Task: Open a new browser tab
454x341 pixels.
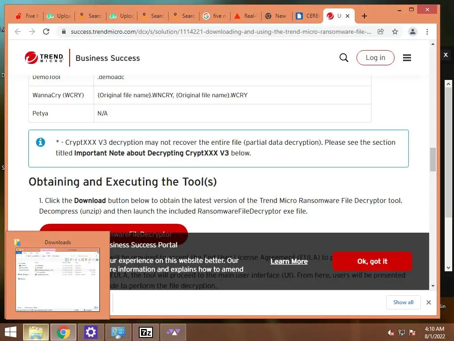Action: [364, 16]
